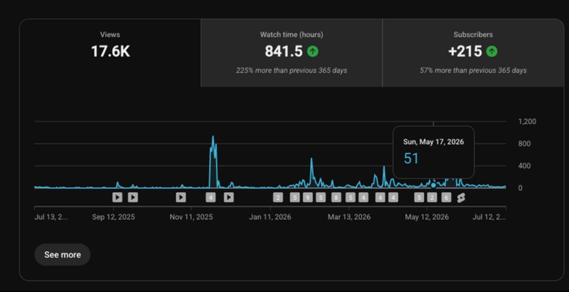Screen dimensions: 569x292
Task: Switch to the Subscribers tab
Action: (x=473, y=53)
